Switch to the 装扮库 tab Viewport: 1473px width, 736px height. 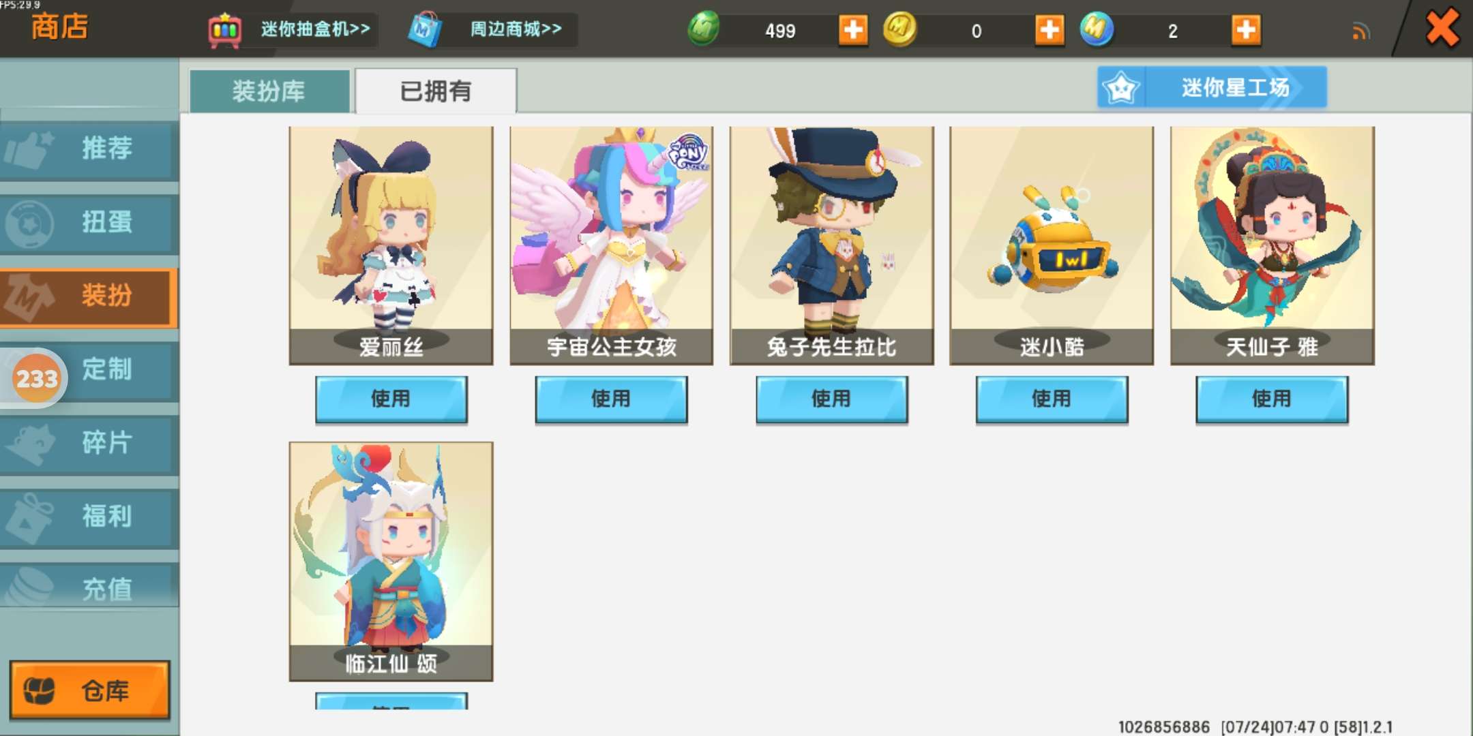coord(269,91)
